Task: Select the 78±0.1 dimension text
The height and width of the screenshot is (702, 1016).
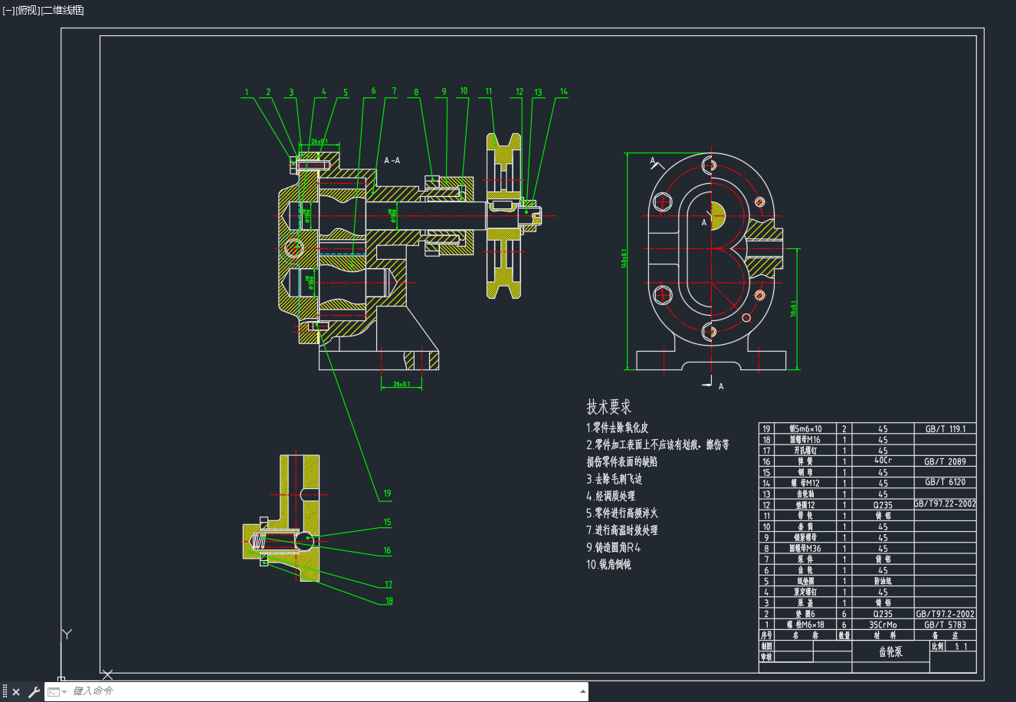Action: [794, 308]
